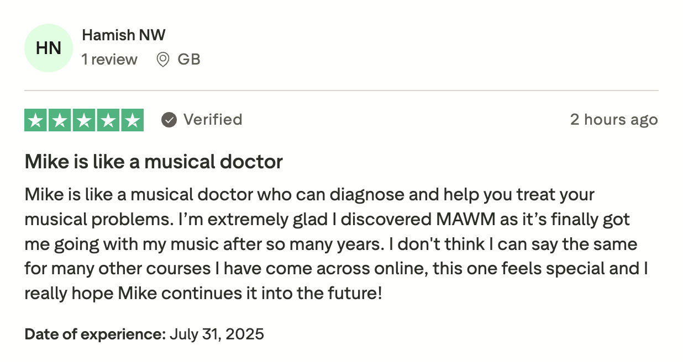The height and width of the screenshot is (362, 683).
Task: Click the "Verified" text label
Action: point(213,120)
